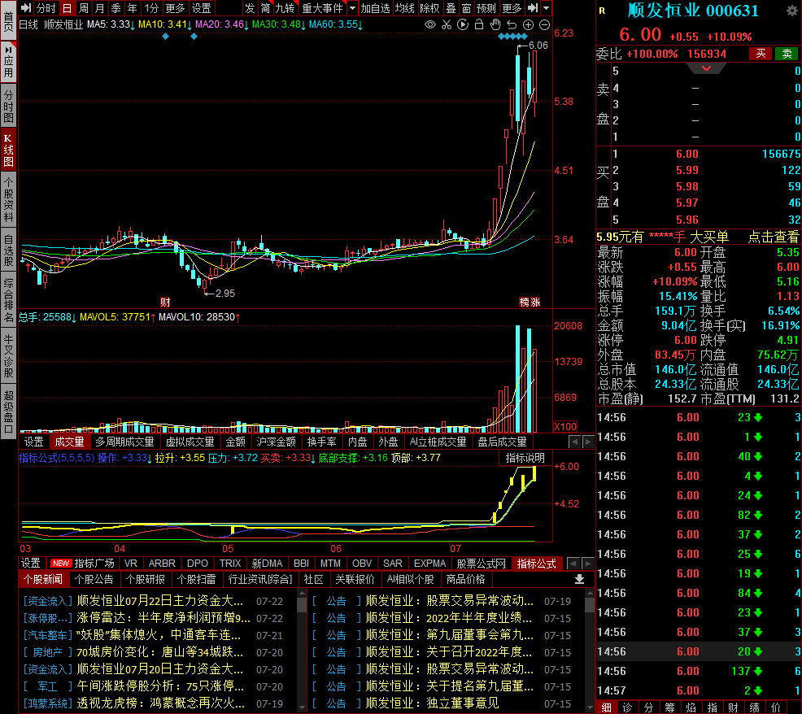
Task: Zoom in the K-line chart with the plus icon
Action: coord(529,24)
